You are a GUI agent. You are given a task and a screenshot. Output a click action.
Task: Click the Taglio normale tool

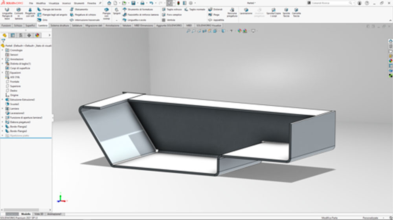(195, 9)
